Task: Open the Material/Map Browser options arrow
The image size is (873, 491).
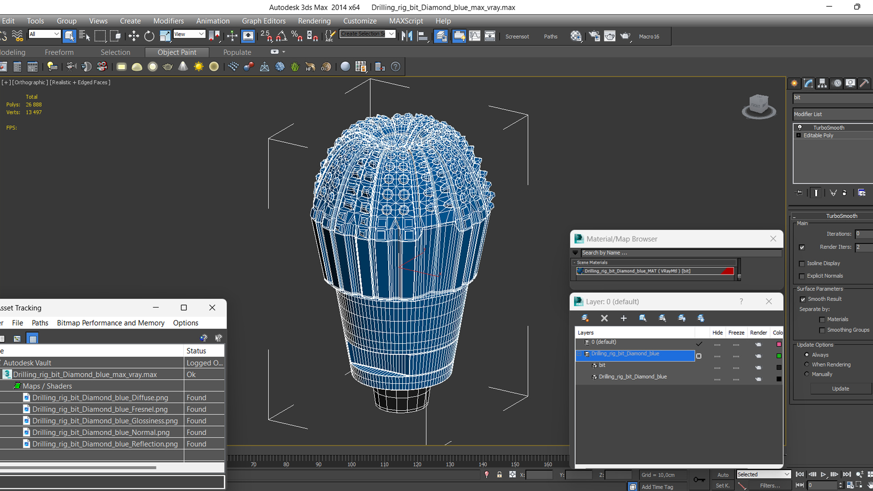Action: click(576, 253)
